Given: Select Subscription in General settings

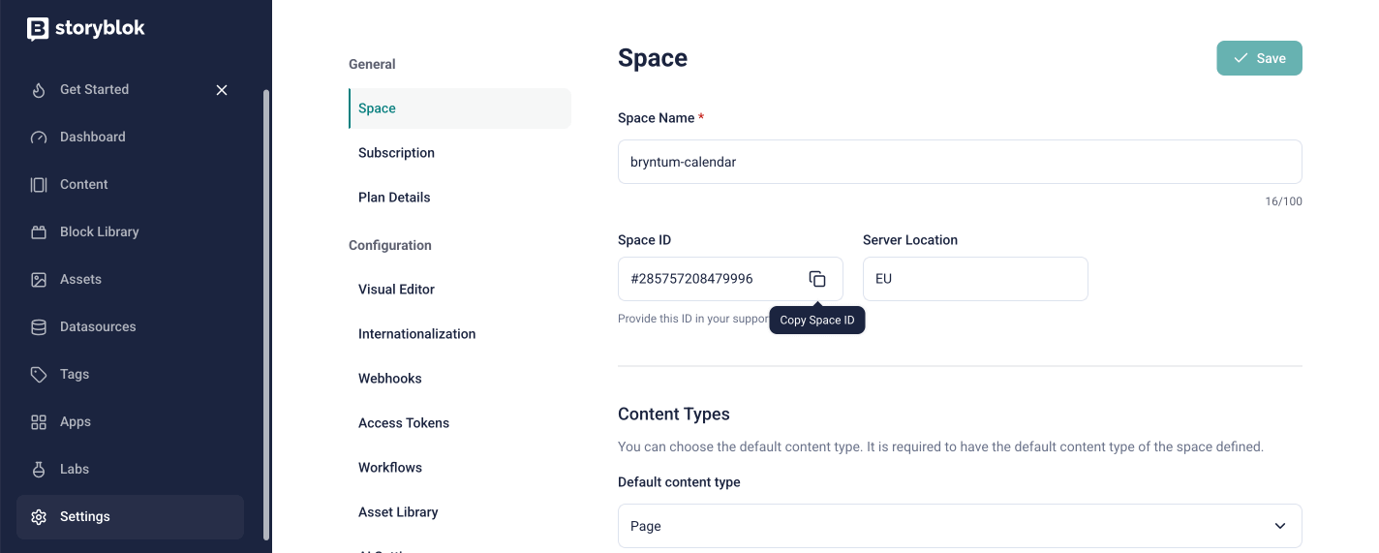Looking at the screenshot, I should 396,153.
